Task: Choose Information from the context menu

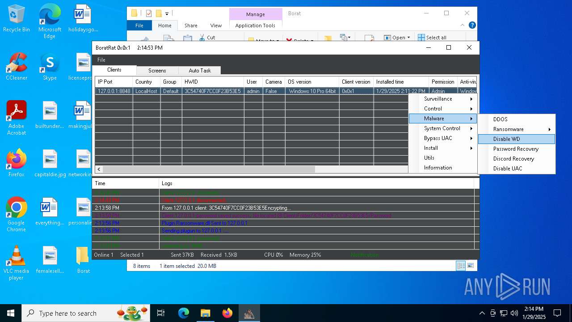Action: (443, 168)
